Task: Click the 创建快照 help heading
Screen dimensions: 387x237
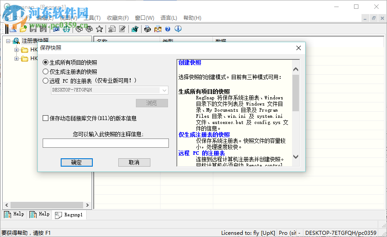Action: point(190,63)
